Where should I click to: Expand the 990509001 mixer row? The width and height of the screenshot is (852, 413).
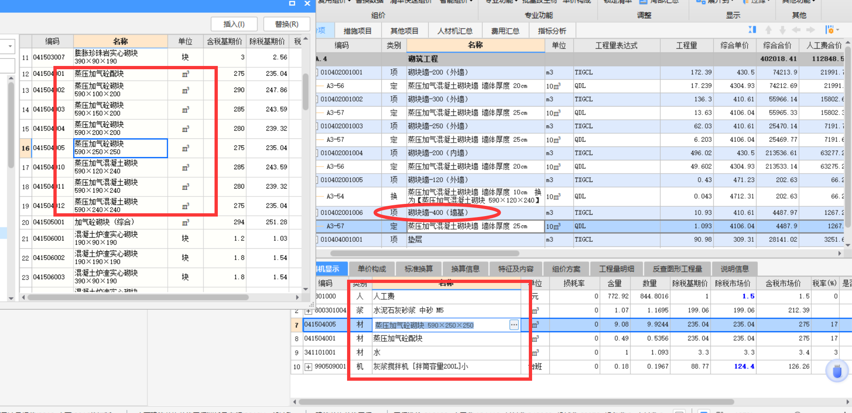coord(309,367)
